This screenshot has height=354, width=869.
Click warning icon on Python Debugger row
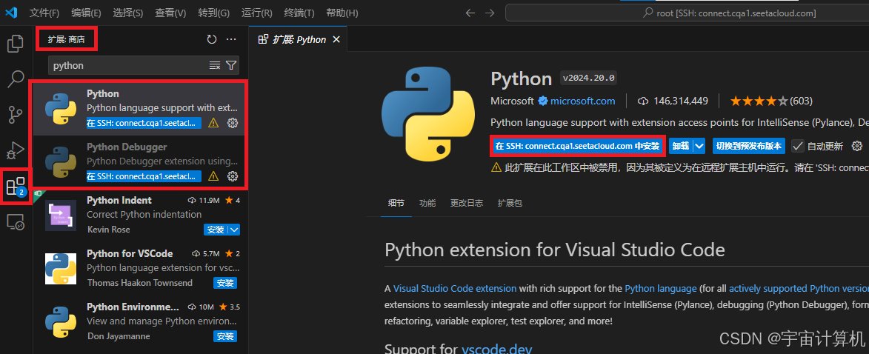click(x=213, y=176)
